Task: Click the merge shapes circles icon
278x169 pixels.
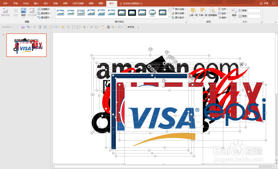Action: (x=96, y=27)
